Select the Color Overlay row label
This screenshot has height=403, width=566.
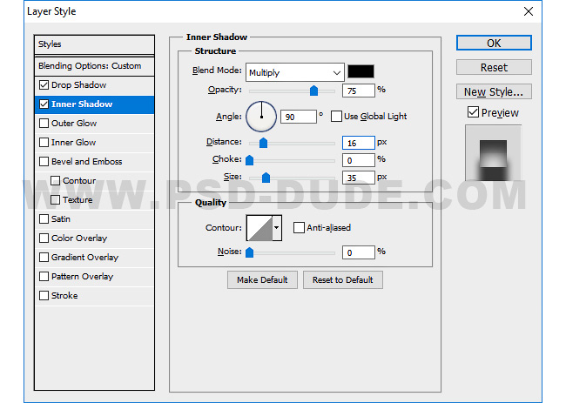79,238
